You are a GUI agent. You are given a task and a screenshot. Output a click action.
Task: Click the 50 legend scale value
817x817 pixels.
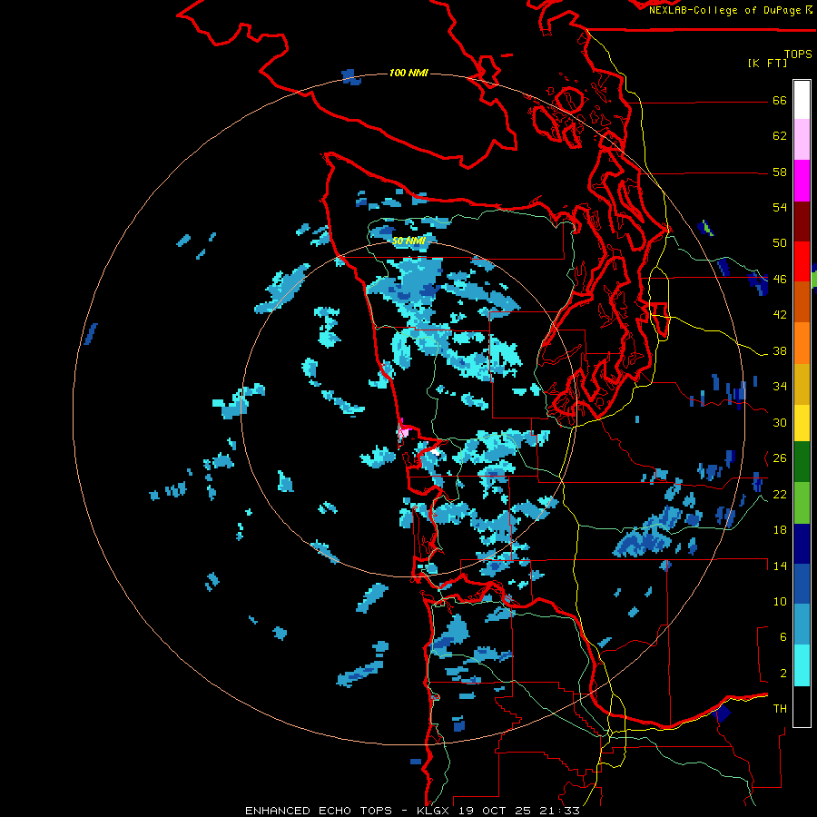coord(780,243)
